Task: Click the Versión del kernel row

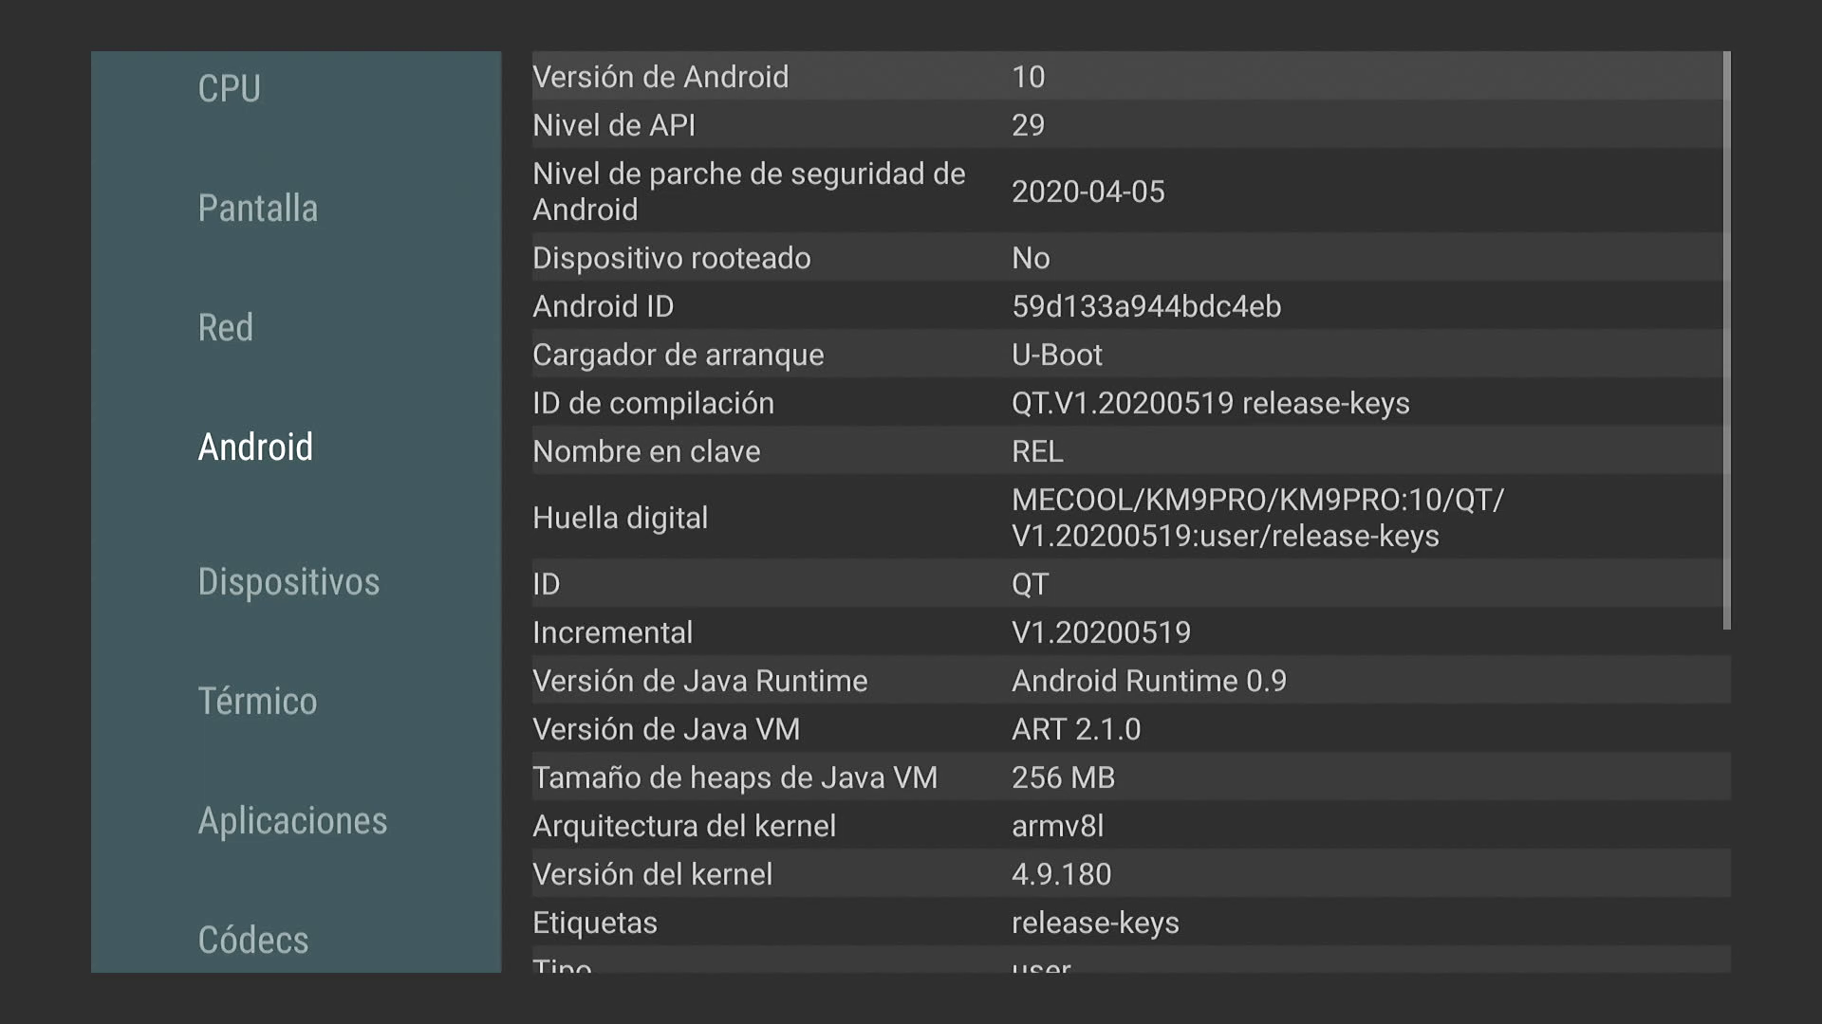Action: 1127,874
